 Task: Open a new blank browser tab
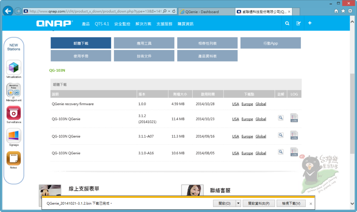point(296,12)
